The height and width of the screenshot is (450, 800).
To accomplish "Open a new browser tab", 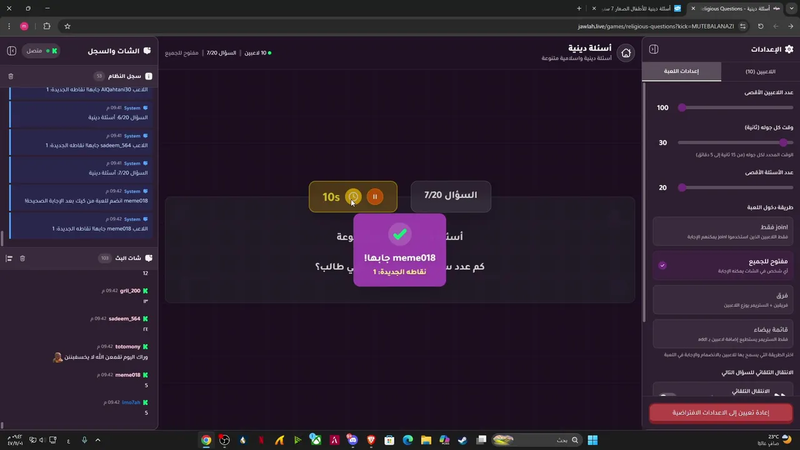I will [x=579, y=9].
